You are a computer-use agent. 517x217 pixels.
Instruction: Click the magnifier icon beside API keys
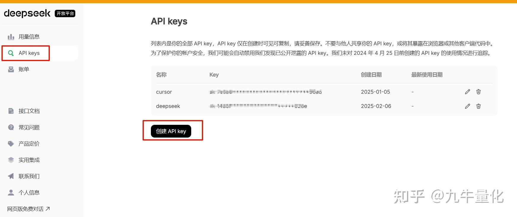click(x=11, y=53)
